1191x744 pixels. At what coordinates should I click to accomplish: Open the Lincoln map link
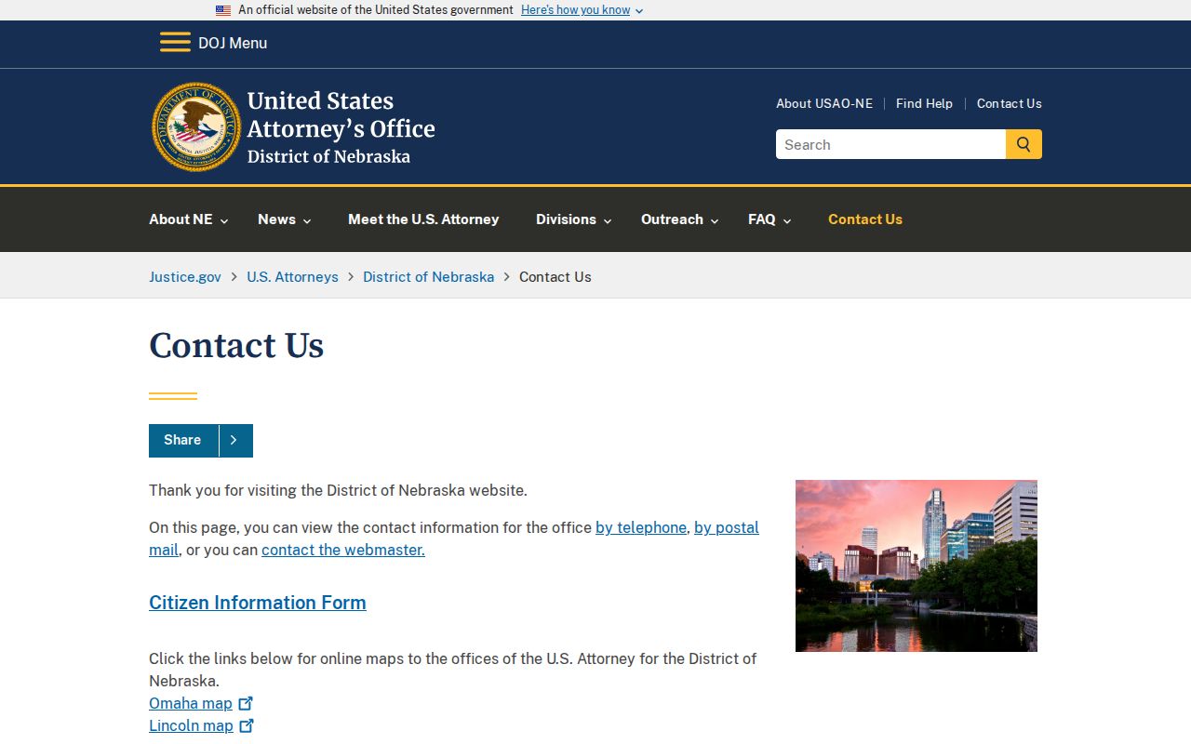191,725
